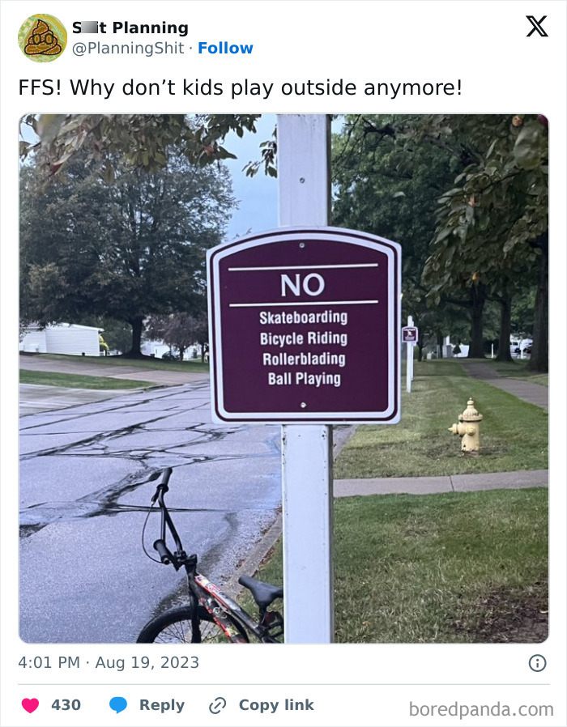Viewport: 567px width, 727px height.
Task: Click the 430 likes count
Action: coord(66,705)
